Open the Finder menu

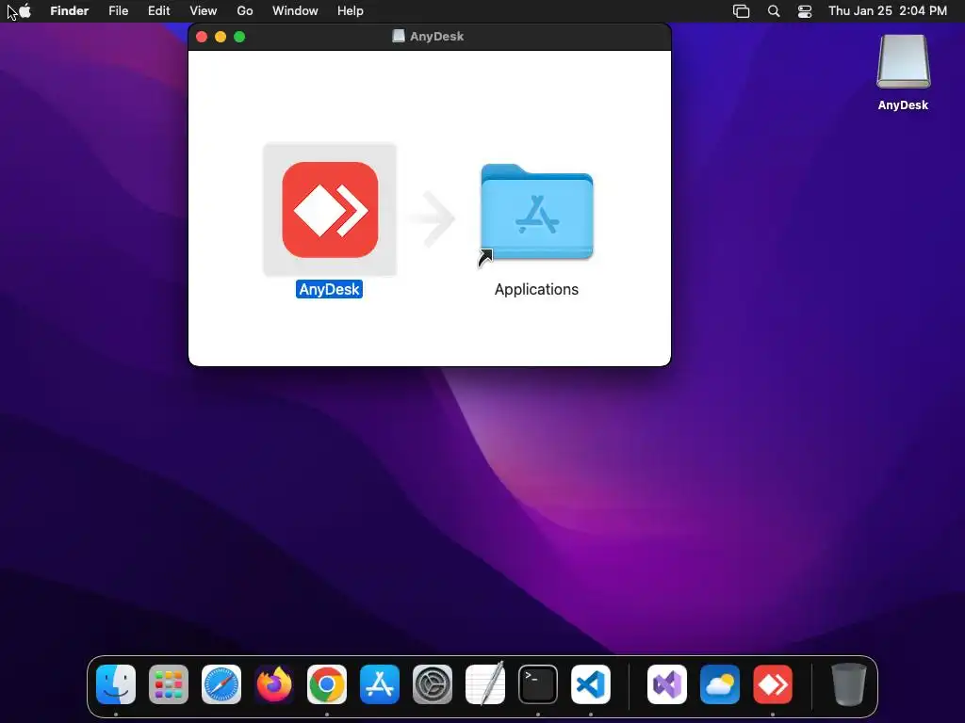[x=70, y=11]
